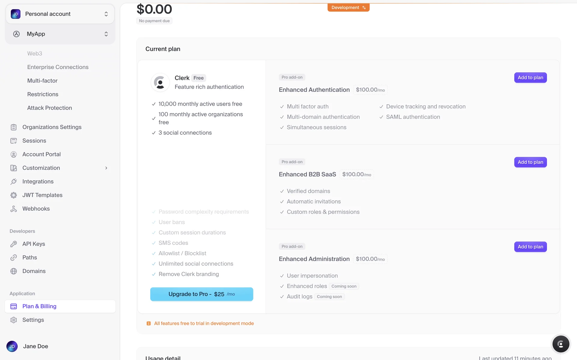Click the Organizations Settings icon
This screenshot has height=360, width=577.
(x=14, y=127)
